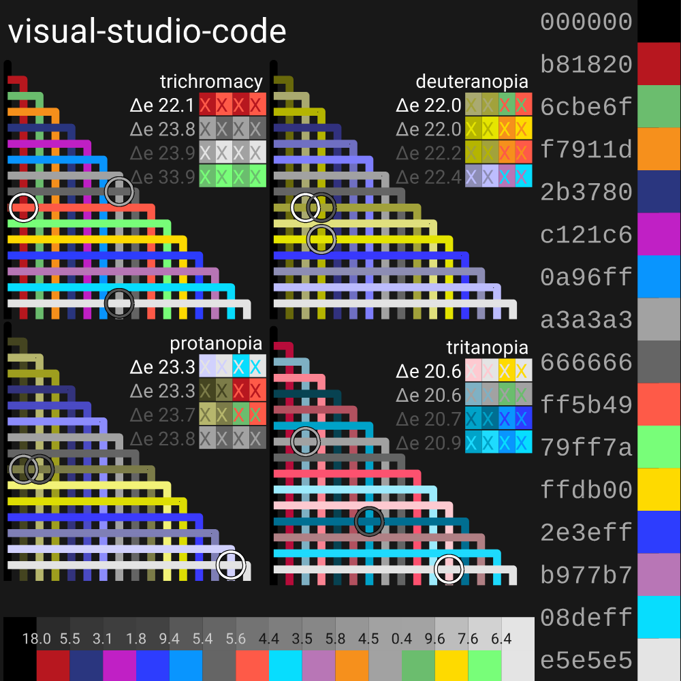Click the Δe 22.1 value in trichromacy
The image size is (681, 681).
(163, 106)
